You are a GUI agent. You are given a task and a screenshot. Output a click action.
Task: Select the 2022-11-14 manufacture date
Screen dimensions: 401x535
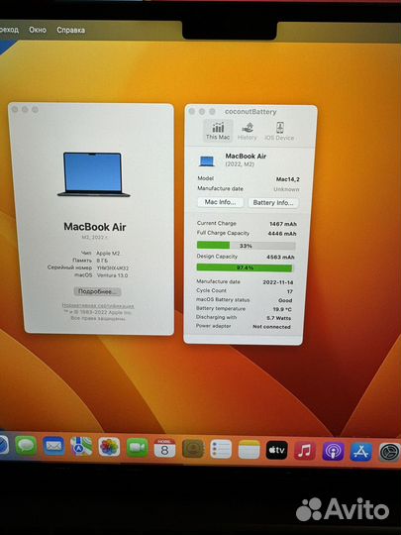tap(278, 282)
